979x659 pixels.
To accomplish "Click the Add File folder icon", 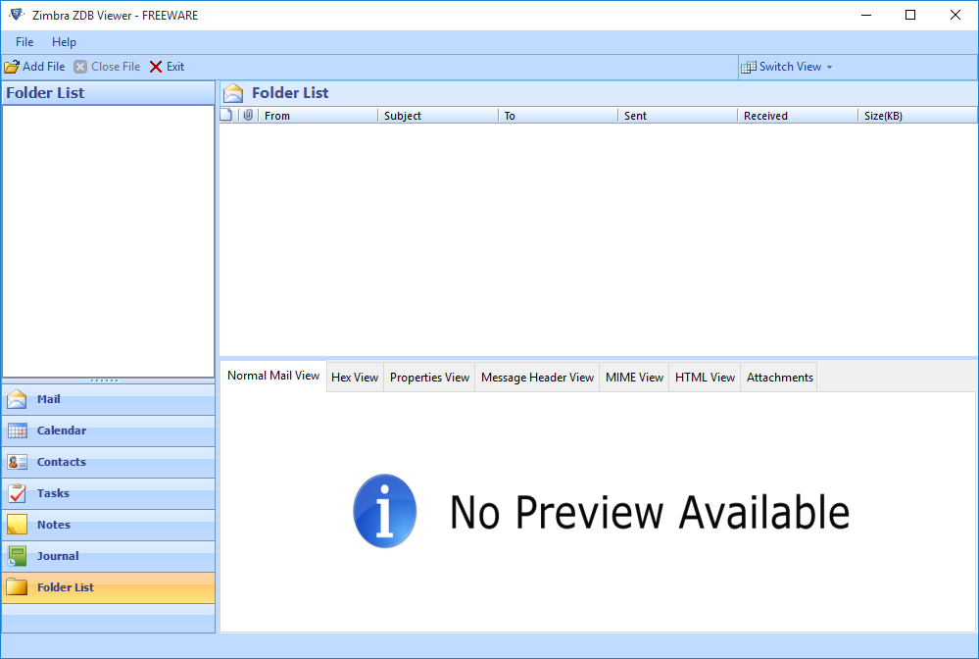I will (12, 67).
